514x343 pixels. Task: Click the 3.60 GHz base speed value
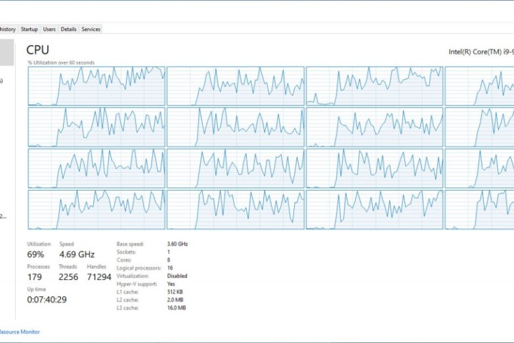178,244
